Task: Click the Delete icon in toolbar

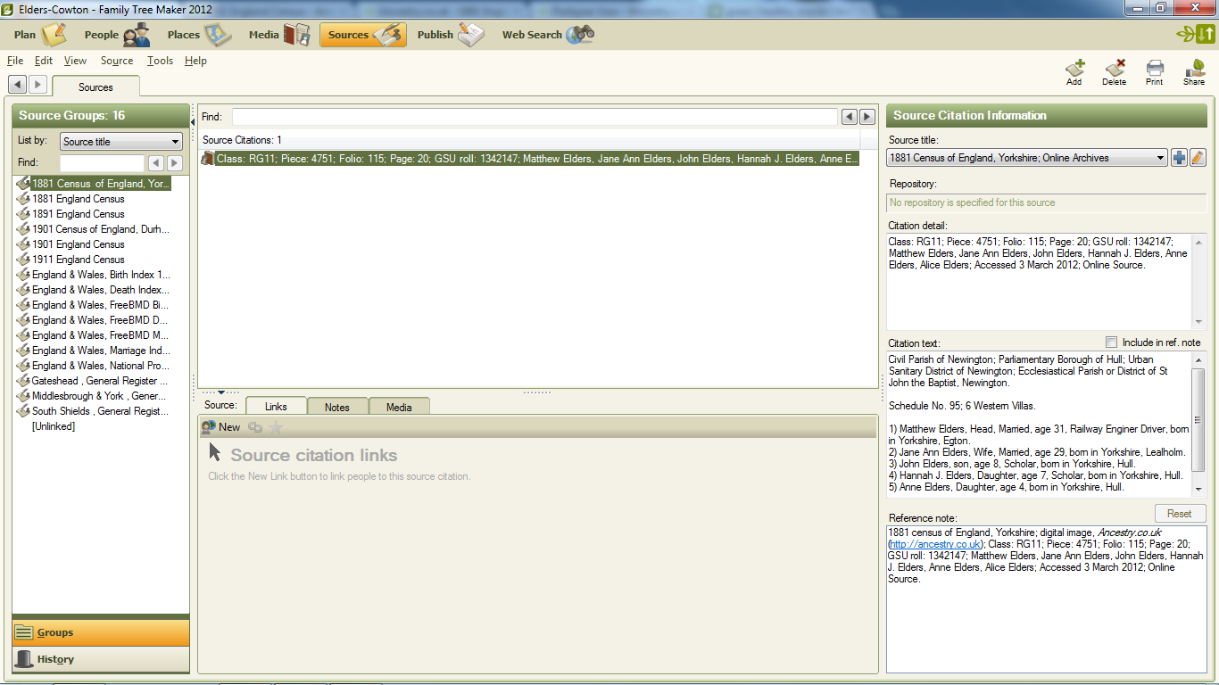Action: 1115,72
